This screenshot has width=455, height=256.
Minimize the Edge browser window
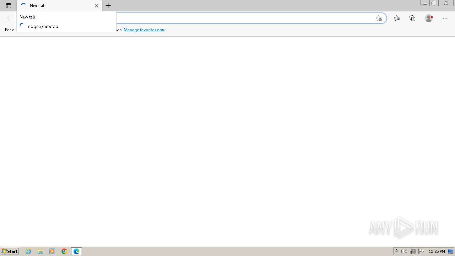(425, 3)
